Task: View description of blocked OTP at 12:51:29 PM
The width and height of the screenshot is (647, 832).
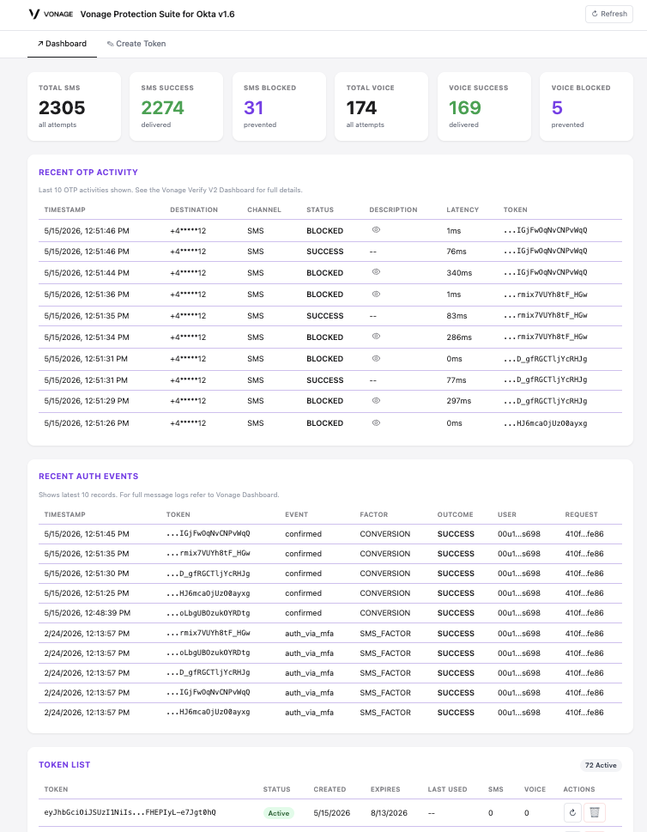Action: (376, 400)
